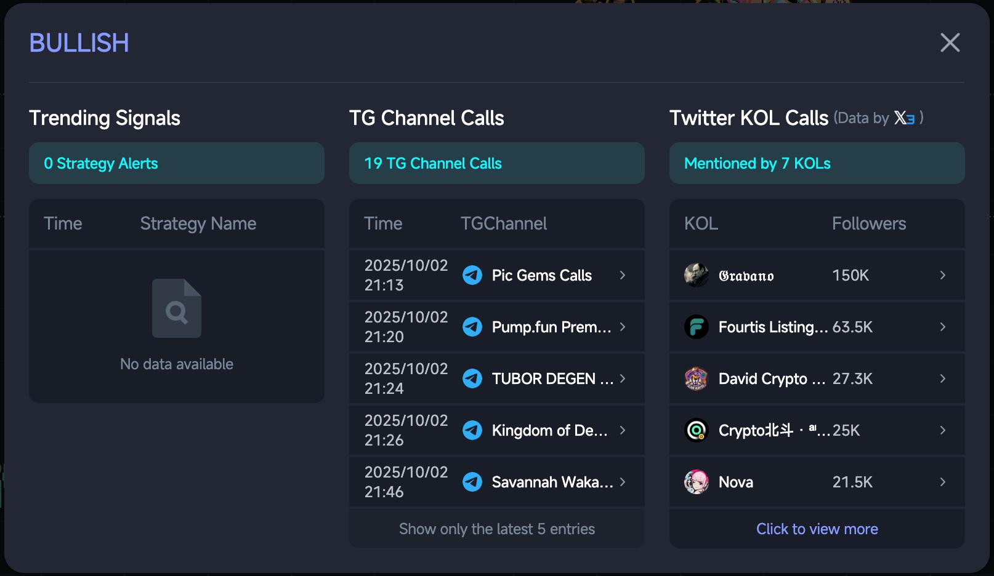Viewport: 994px width, 576px height.
Task: Click the Fourtis Listing avatar icon
Action: coord(697,327)
